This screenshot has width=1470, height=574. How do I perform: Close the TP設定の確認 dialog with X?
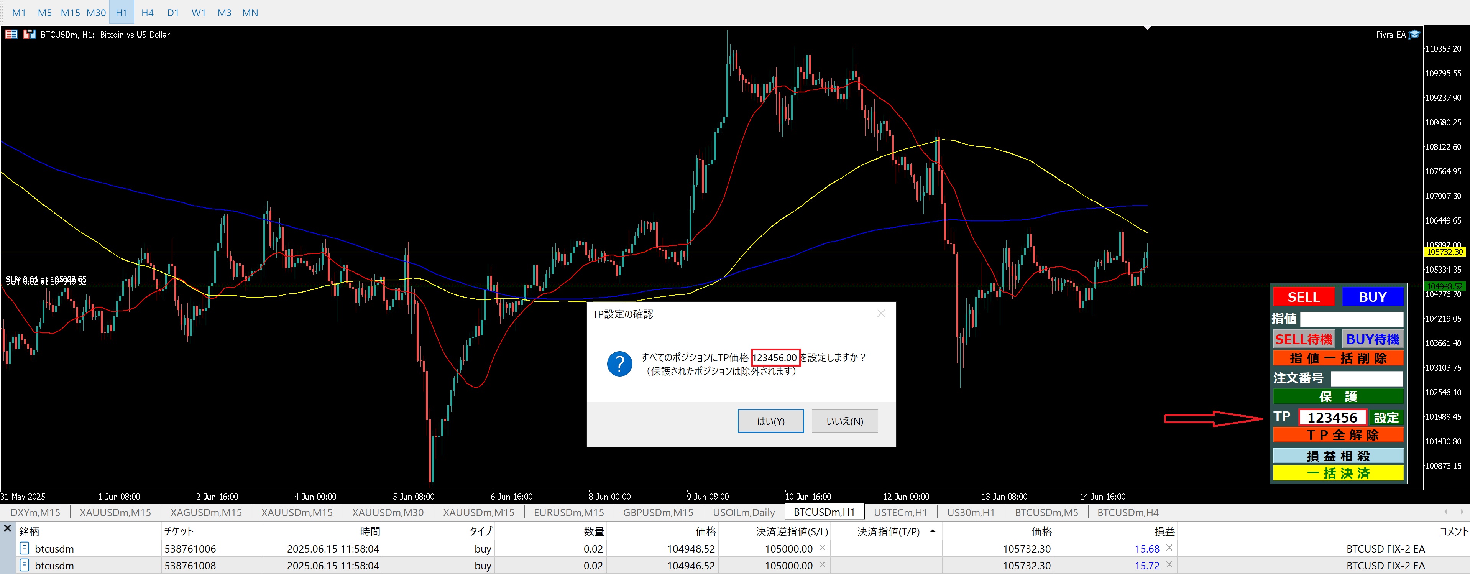[x=880, y=313]
